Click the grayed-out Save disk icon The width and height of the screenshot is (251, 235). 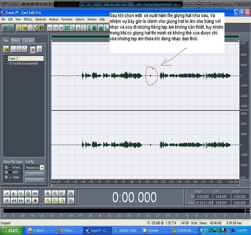click(x=30, y=28)
